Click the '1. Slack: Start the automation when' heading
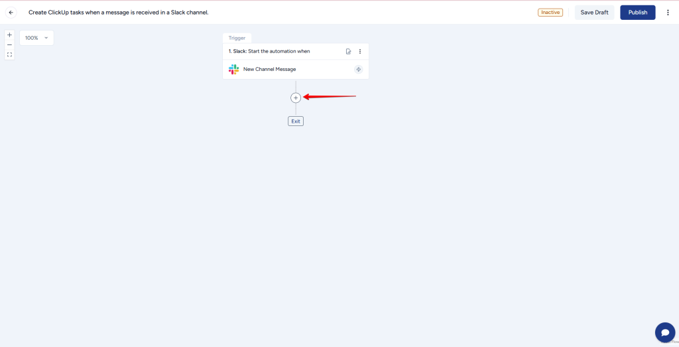 pyautogui.click(x=269, y=51)
